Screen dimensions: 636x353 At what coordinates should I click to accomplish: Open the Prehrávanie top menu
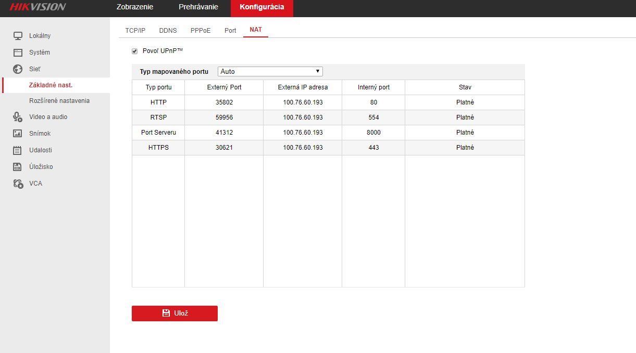click(x=198, y=7)
